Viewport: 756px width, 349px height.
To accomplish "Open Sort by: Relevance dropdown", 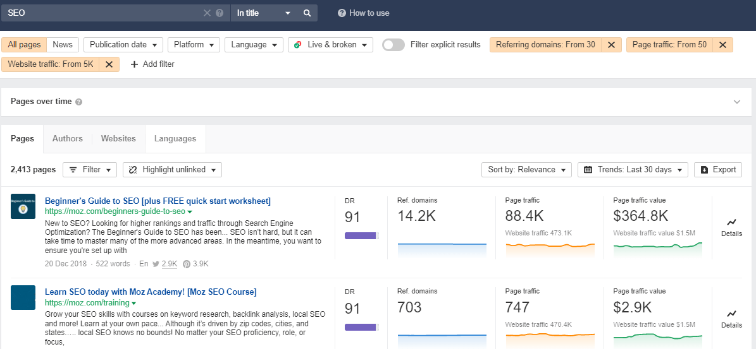I will point(526,170).
